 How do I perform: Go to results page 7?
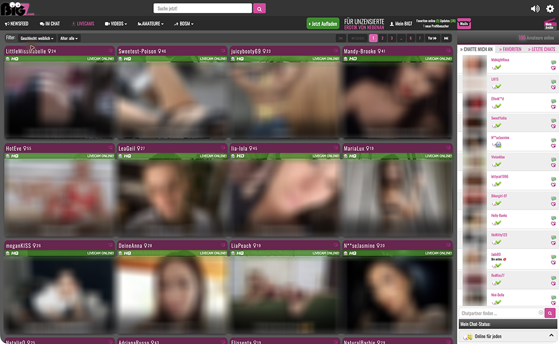click(420, 38)
